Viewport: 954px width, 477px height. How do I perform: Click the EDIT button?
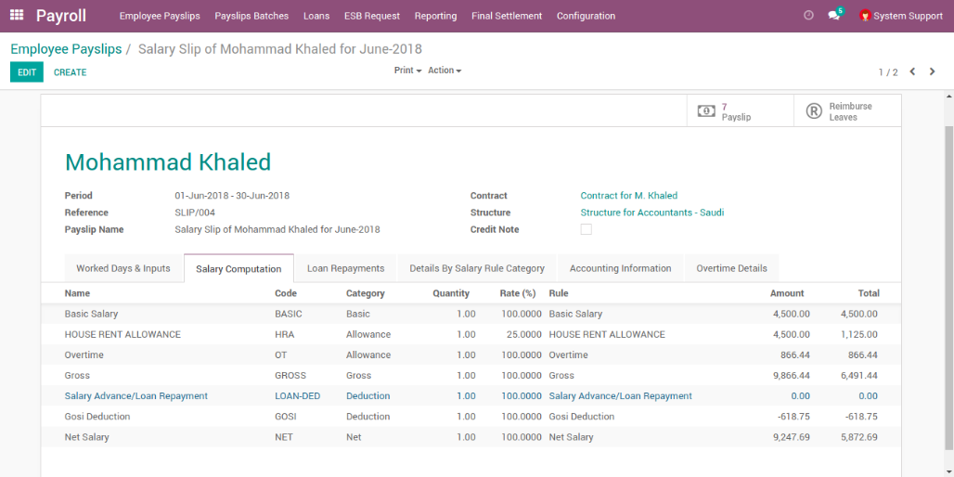tap(27, 72)
